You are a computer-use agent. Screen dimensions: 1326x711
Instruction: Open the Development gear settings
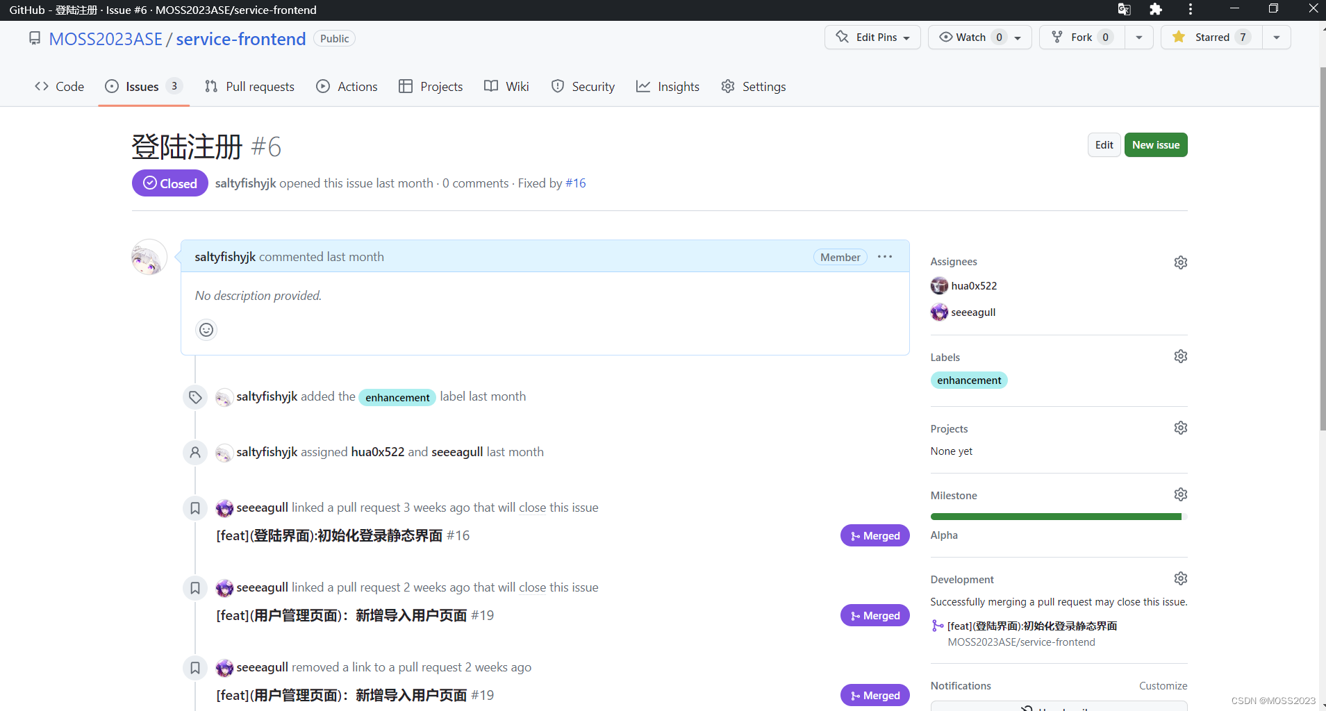click(x=1180, y=578)
